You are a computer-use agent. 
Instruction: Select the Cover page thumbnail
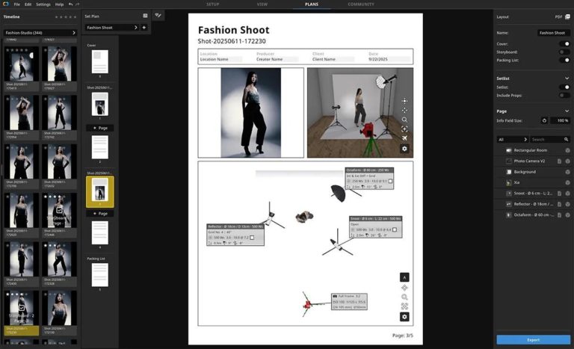100,61
